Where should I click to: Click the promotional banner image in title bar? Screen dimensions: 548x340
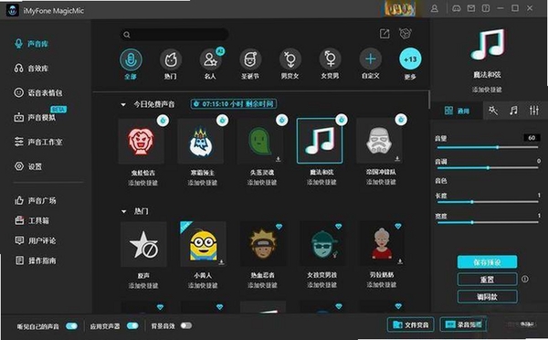coord(400,8)
